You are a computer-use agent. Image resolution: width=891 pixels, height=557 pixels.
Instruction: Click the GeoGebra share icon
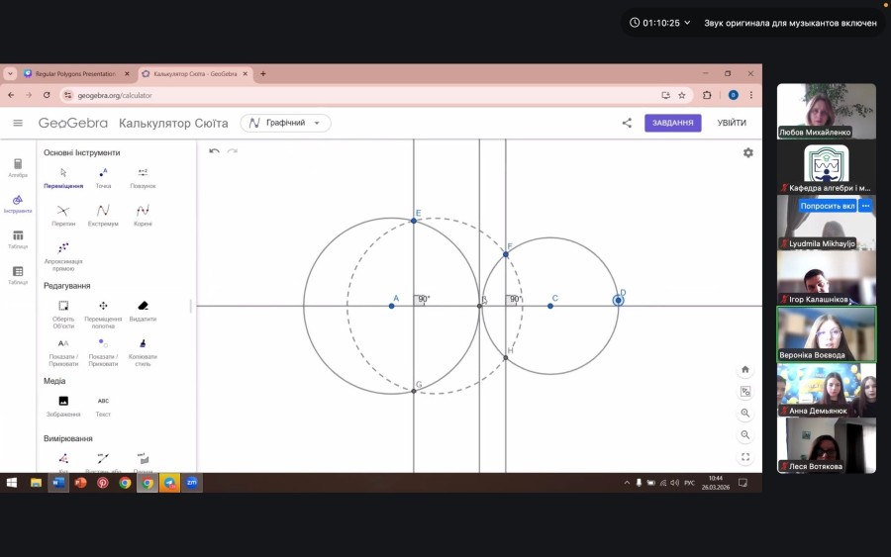pyautogui.click(x=627, y=123)
